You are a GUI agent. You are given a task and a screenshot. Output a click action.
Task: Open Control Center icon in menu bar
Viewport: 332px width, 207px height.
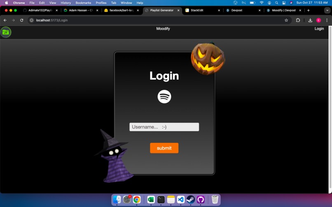(284, 3)
